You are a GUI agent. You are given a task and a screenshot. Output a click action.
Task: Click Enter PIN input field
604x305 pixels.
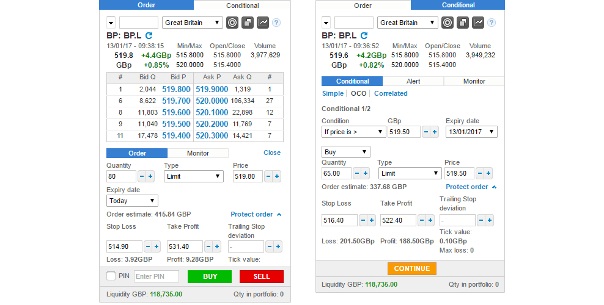click(x=157, y=276)
